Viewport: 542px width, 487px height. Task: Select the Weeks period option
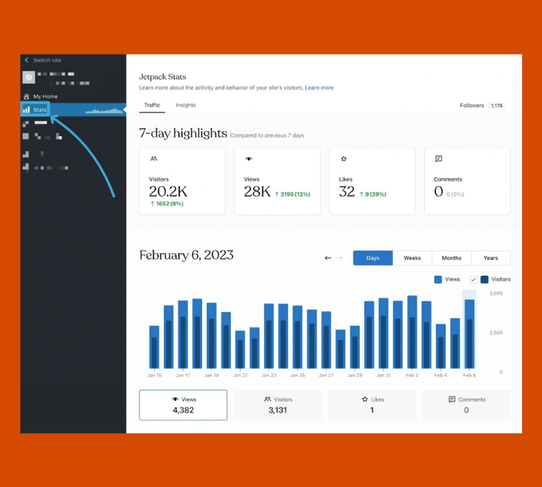[412, 258]
